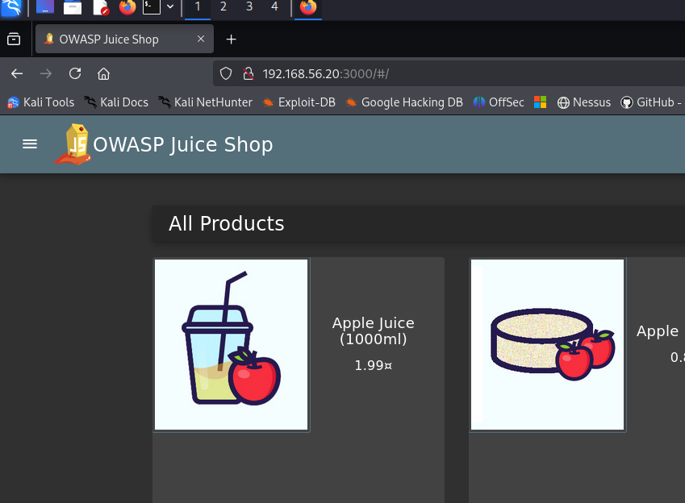Open the Exploit-DB bookmark
685x503 pixels.
pos(299,102)
